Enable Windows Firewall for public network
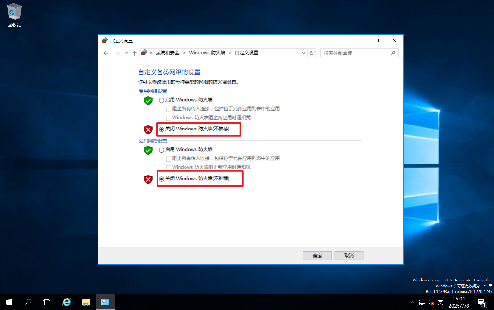Image resolution: width=494 pixels, height=310 pixels. [x=162, y=150]
